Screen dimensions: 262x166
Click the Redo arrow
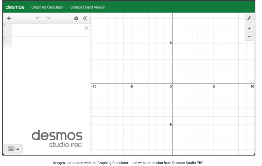pyautogui.click(x=48, y=18)
